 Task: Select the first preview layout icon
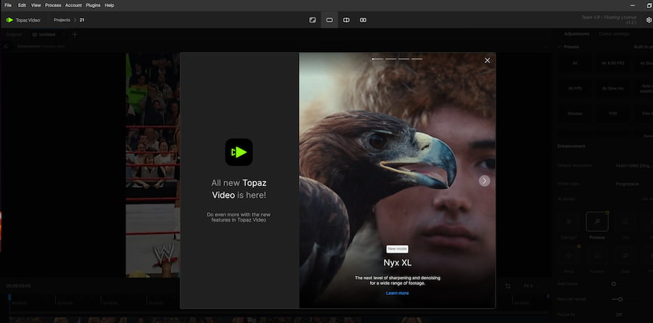pos(312,20)
